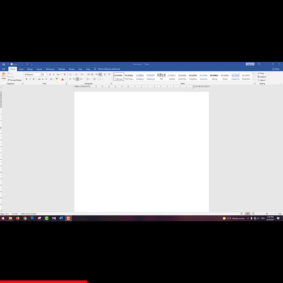Open the font size dropdown
Screen dimensions: 283x283
(47, 75)
